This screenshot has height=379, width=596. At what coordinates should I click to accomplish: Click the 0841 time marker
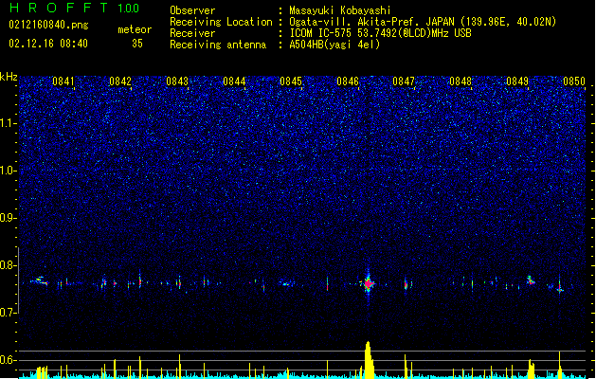point(63,81)
